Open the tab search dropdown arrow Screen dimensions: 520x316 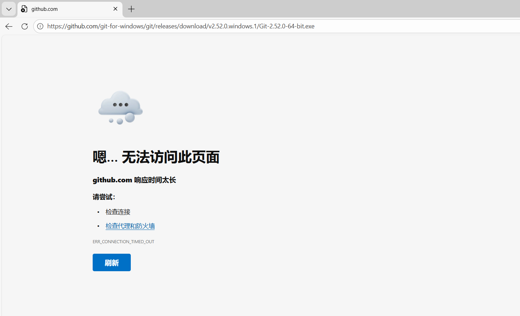(x=9, y=9)
